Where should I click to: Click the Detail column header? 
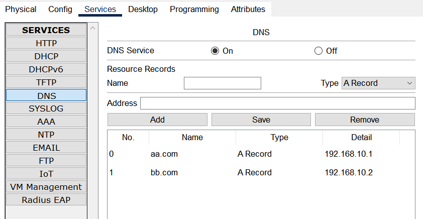(x=361, y=137)
